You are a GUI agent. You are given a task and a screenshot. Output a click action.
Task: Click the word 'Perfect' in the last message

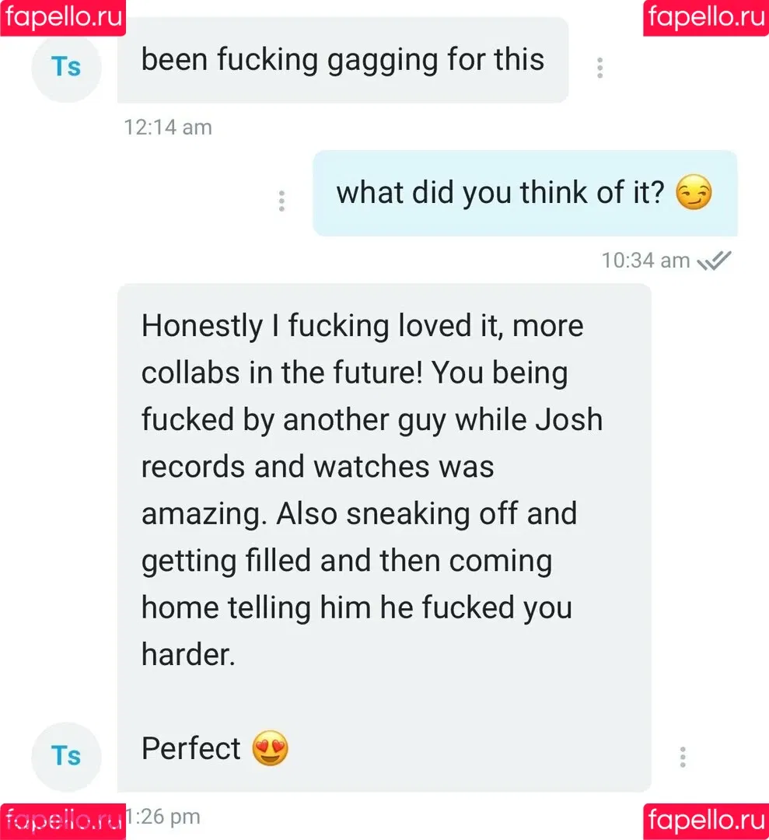click(x=191, y=748)
